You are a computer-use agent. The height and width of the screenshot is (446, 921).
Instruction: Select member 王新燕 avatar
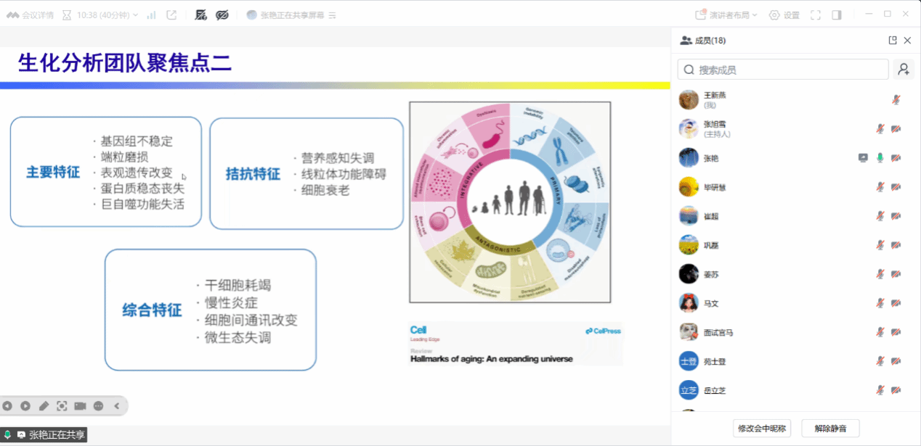click(x=689, y=99)
